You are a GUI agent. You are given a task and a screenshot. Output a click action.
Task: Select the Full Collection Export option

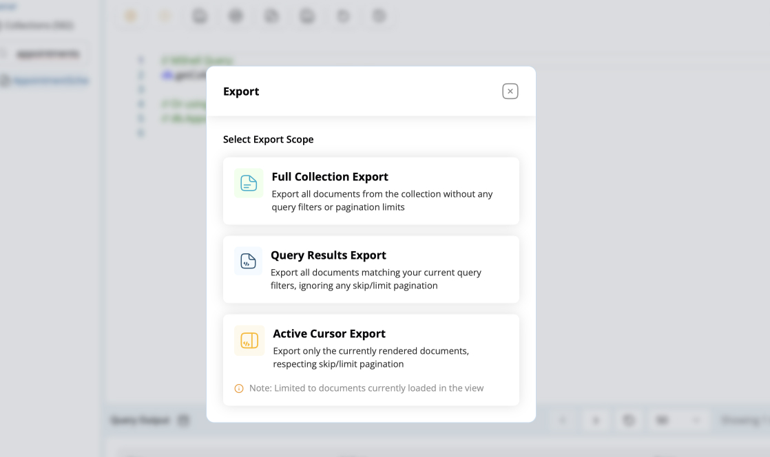pos(371,191)
